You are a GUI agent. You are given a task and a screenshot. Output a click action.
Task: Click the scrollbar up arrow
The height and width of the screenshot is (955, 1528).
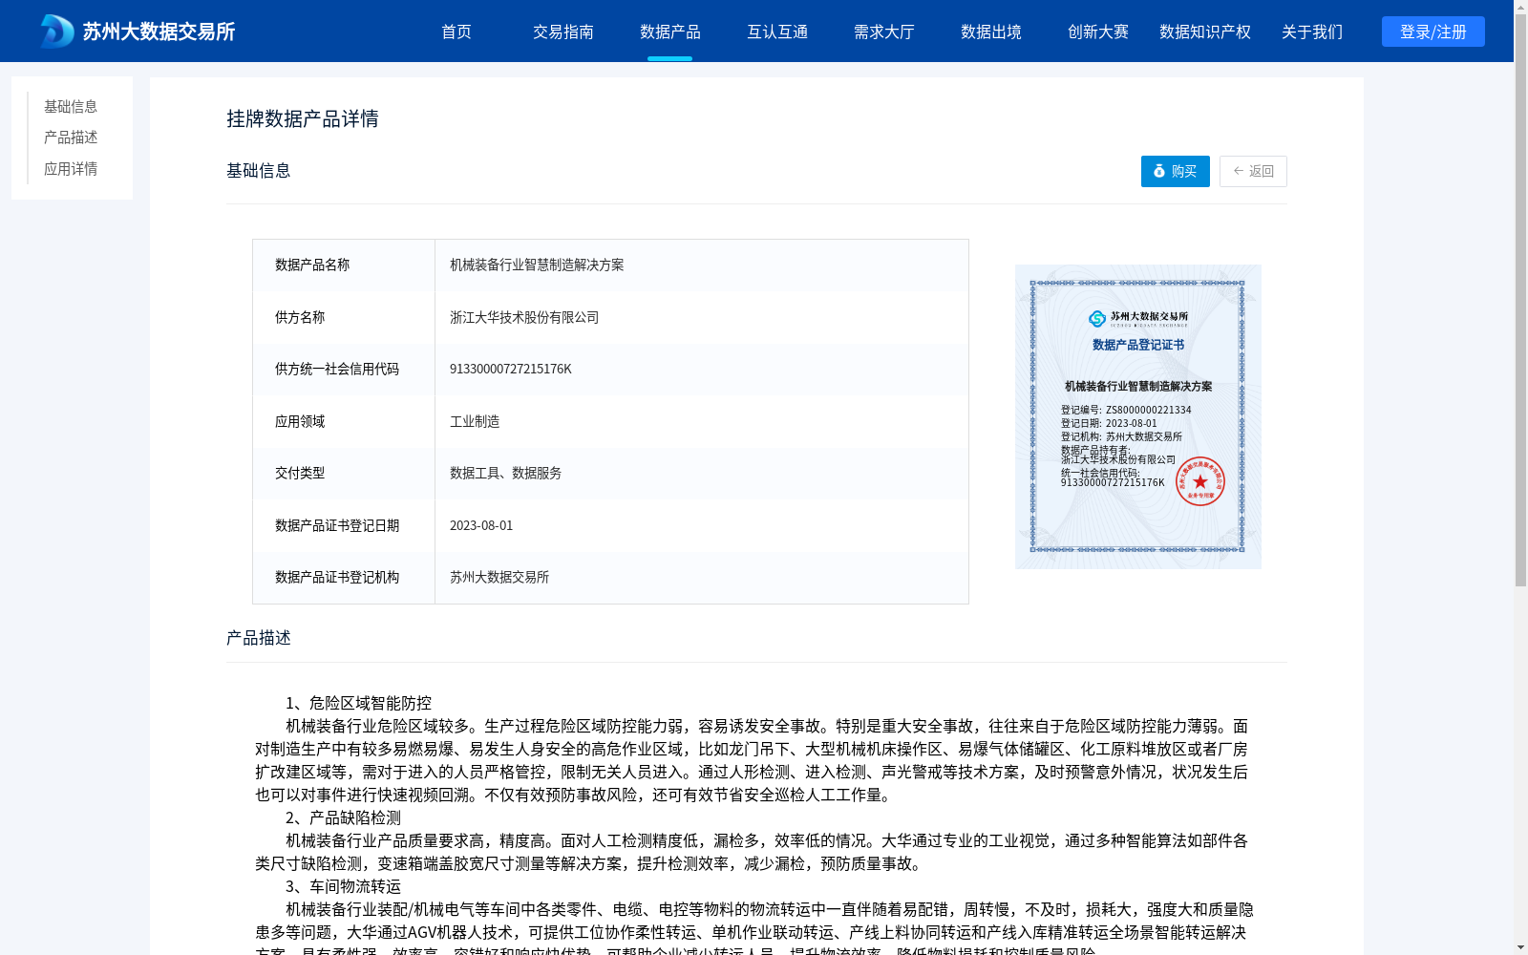pos(1520,6)
